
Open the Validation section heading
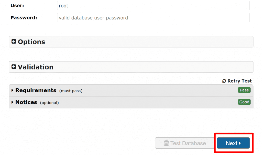pos(36,67)
